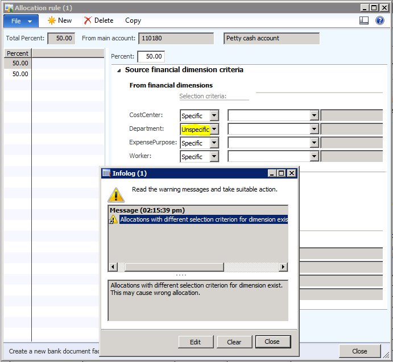Viewport: 393px width, 362px height.
Task: Open Department Unspecific dropdown
Action: point(214,130)
